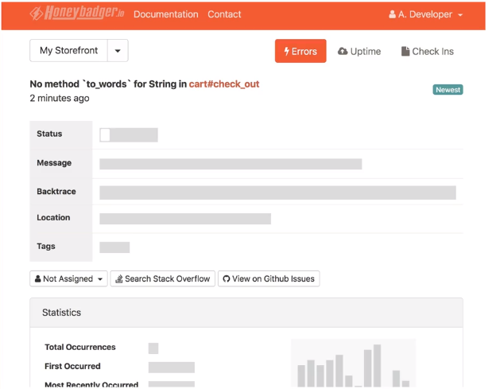Open the project selector dropdown arrow
This screenshot has height=389, width=496.
point(118,51)
